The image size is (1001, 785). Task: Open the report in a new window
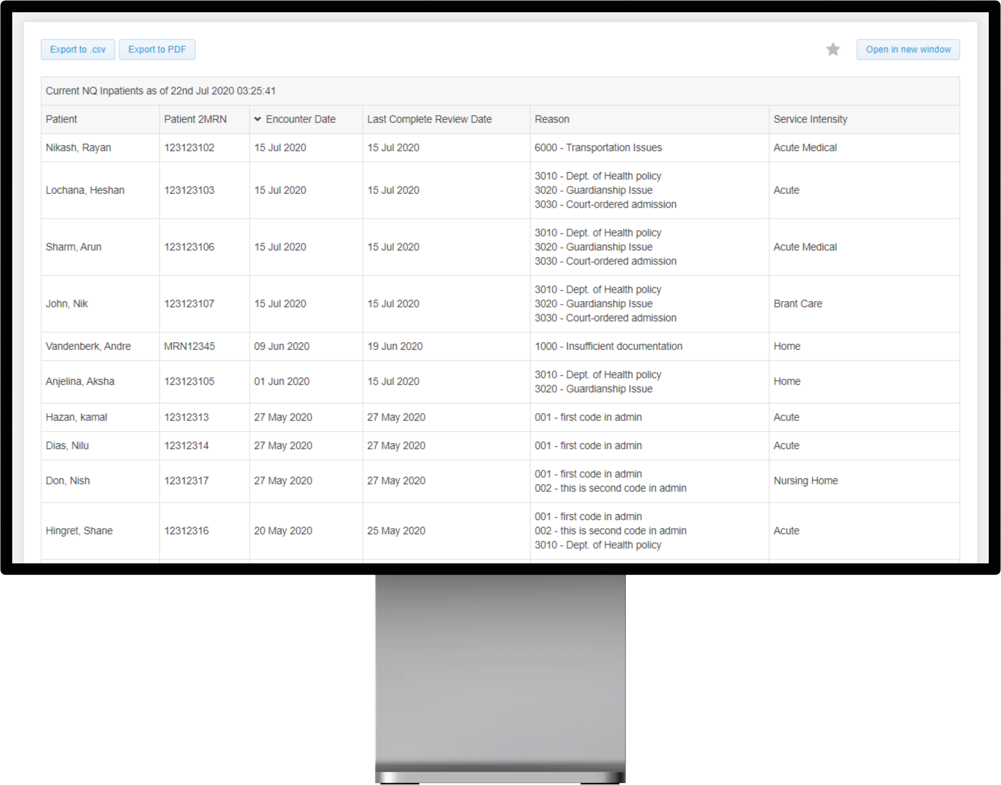point(908,49)
